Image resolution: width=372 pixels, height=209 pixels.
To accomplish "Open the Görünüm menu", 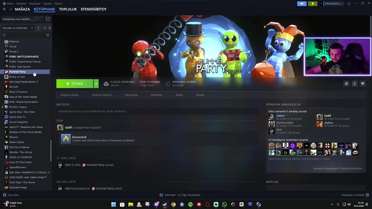I will [21, 3].
